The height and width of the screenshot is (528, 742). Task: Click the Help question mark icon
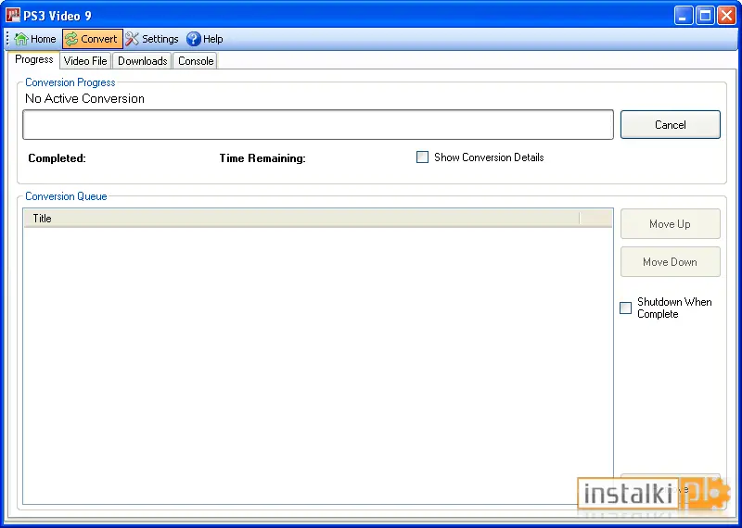(194, 39)
